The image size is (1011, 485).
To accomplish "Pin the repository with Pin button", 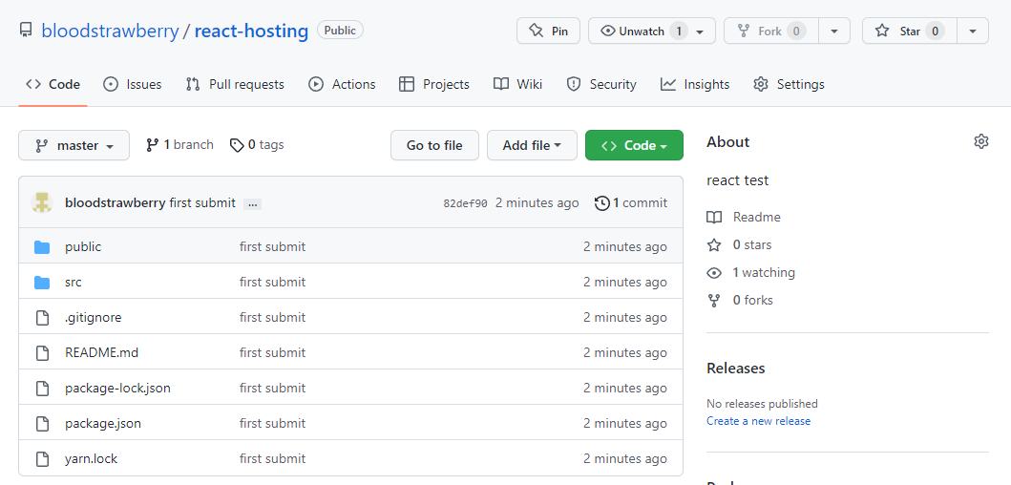I will click(x=548, y=31).
